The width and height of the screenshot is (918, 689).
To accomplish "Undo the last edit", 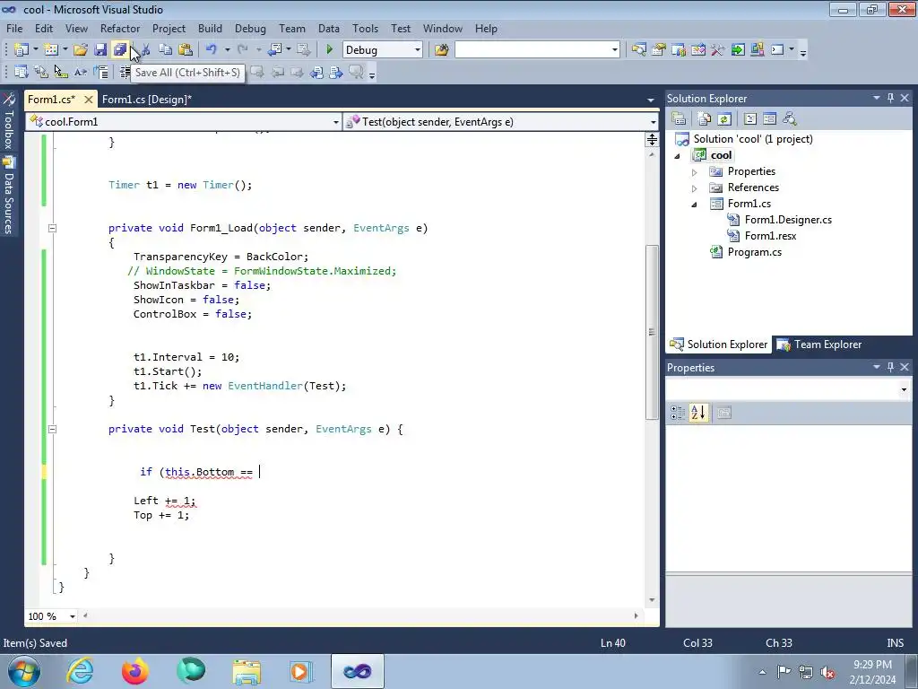I will (x=212, y=50).
